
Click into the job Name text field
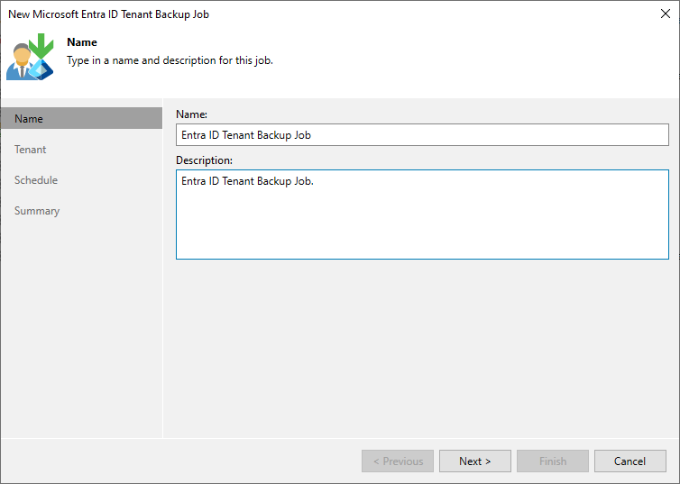(422, 135)
